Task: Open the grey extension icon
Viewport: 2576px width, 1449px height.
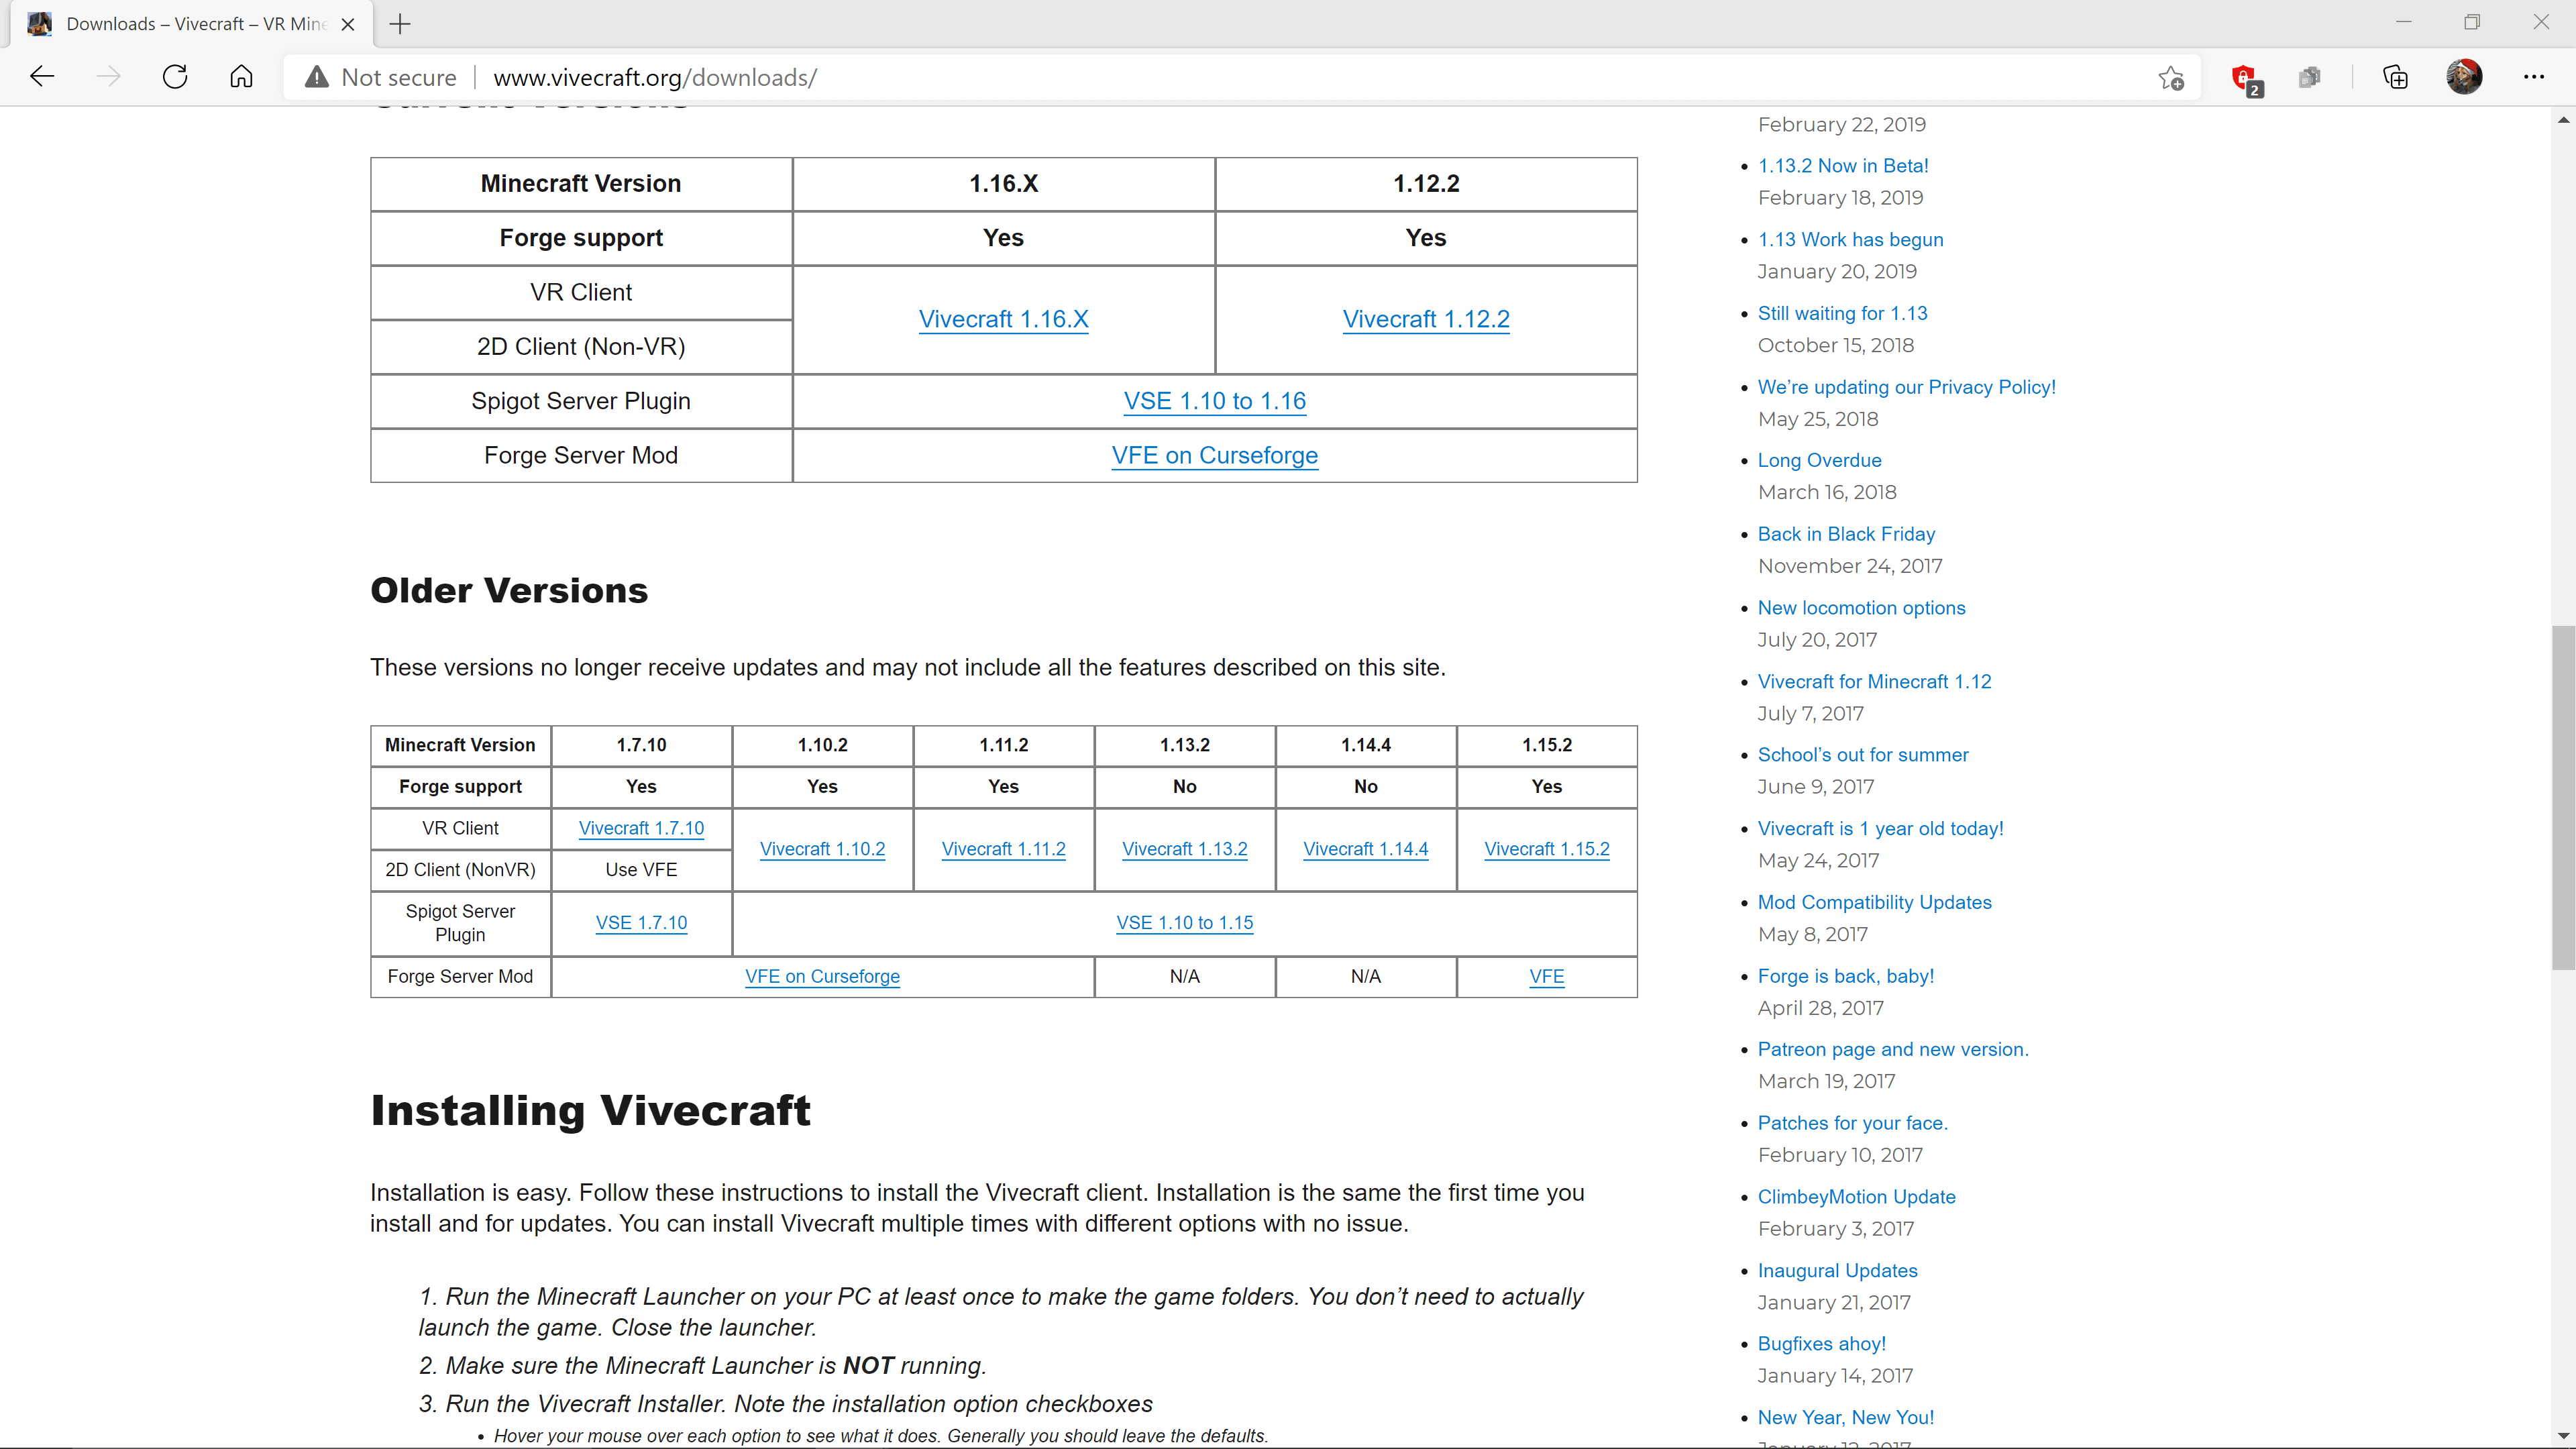Action: (2309, 77)
